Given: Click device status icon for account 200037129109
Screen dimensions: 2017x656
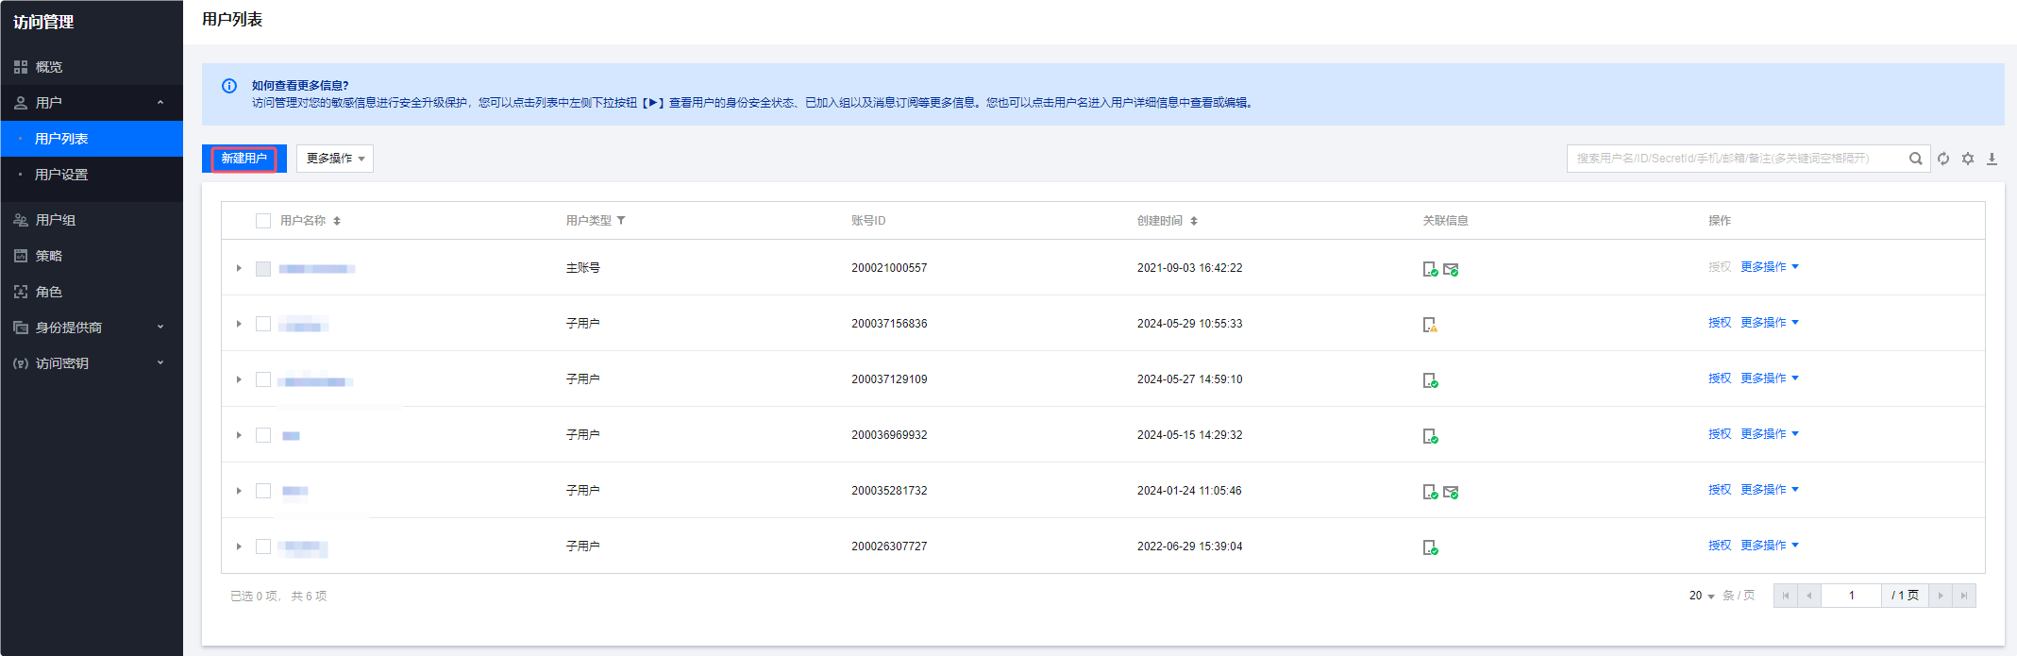Looking at the screenshot, I should pyautogui.click(x=1430, y=380).
